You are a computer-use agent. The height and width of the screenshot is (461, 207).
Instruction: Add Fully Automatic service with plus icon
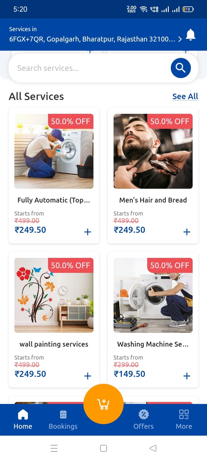(88, 232)
